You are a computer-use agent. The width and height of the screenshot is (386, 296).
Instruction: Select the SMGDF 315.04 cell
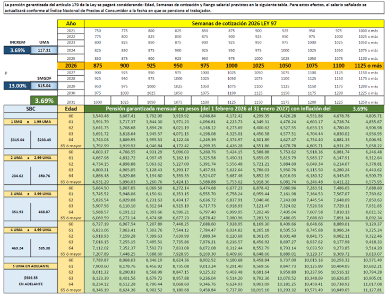(44, 86)
